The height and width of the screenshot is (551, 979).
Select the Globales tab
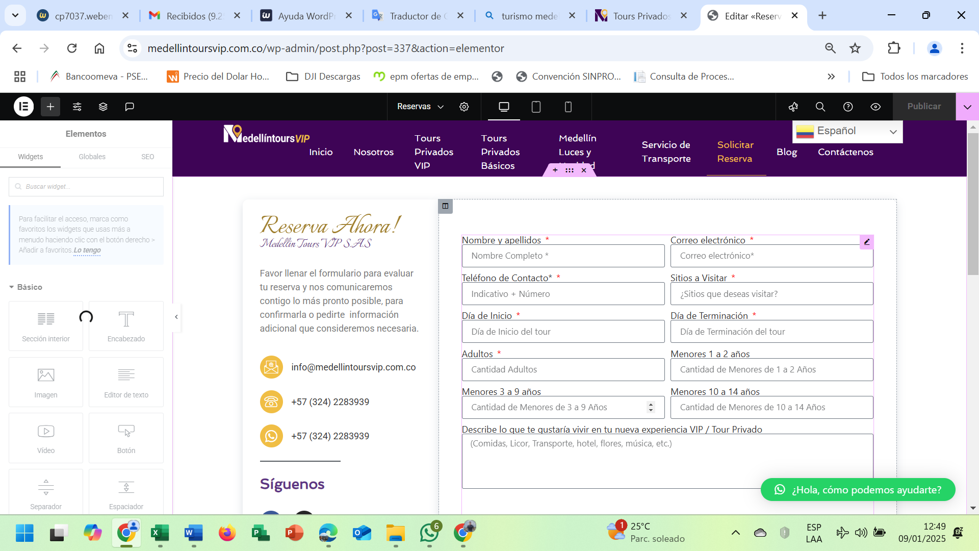tap(92, 157)
